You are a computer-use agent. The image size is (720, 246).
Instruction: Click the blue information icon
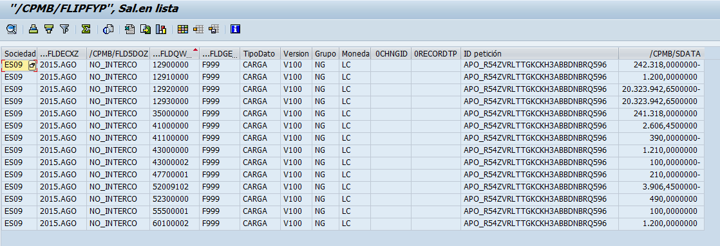pyautogui.click(x=236, y=30)
